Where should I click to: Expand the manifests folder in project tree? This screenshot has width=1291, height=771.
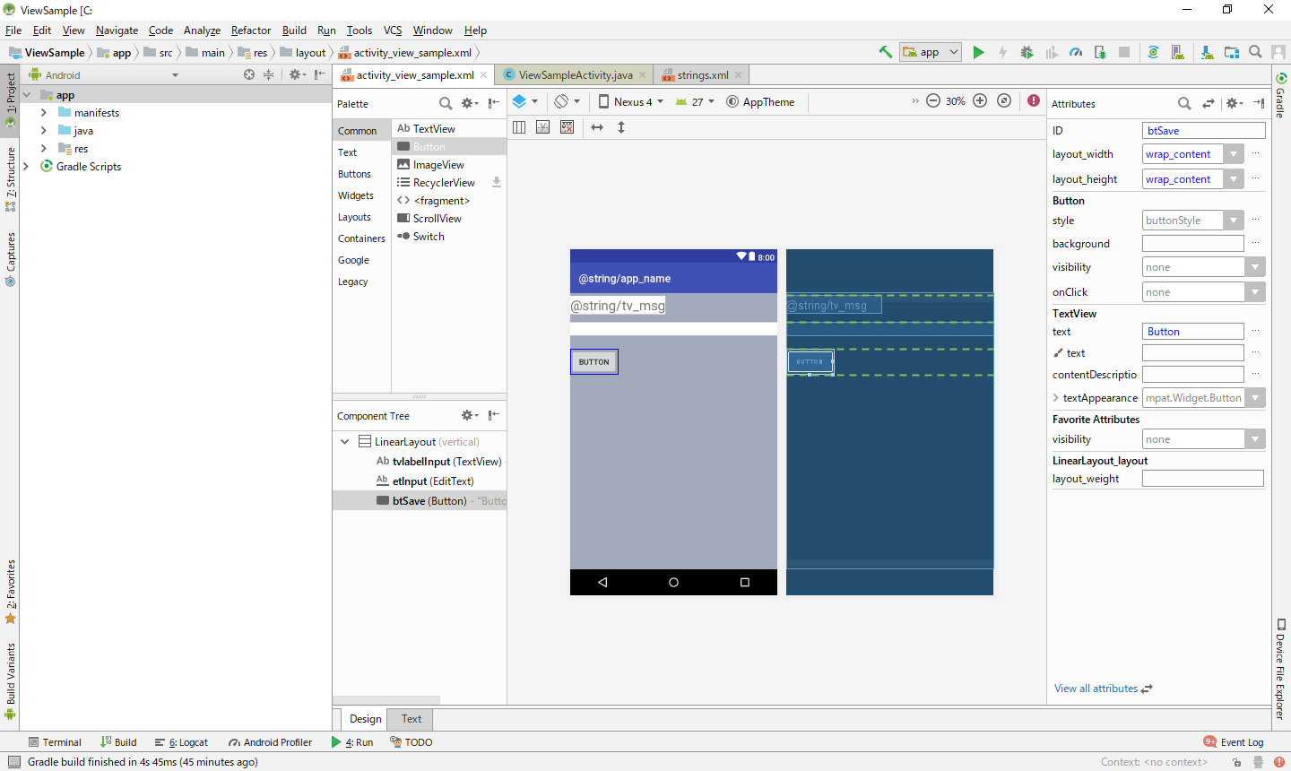pos(44,113)
